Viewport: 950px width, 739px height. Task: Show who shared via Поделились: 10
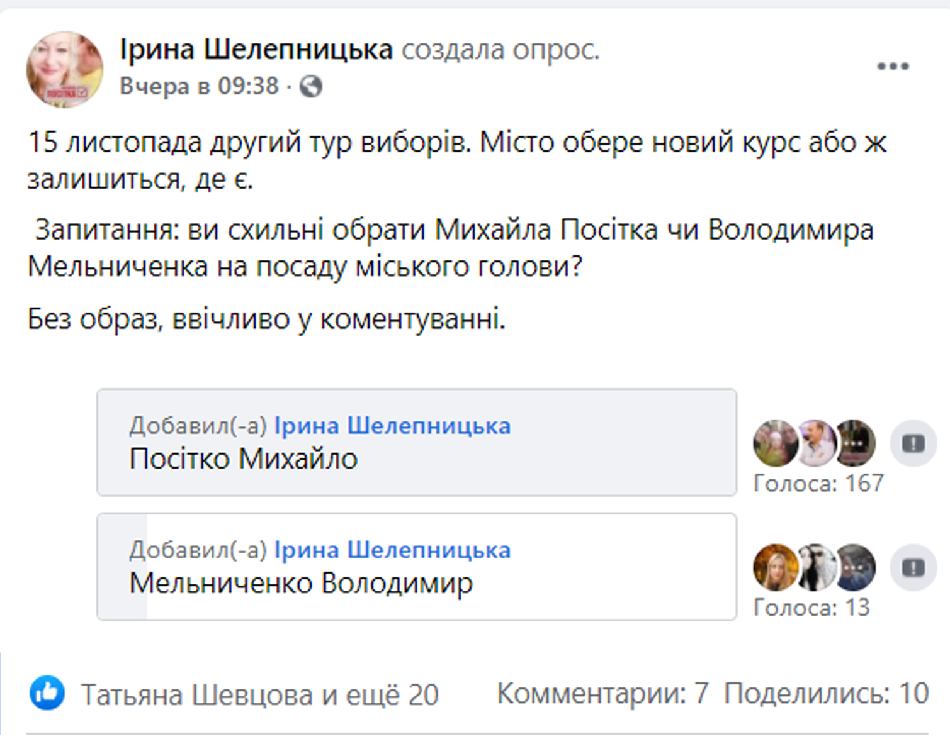click(826, 694)
